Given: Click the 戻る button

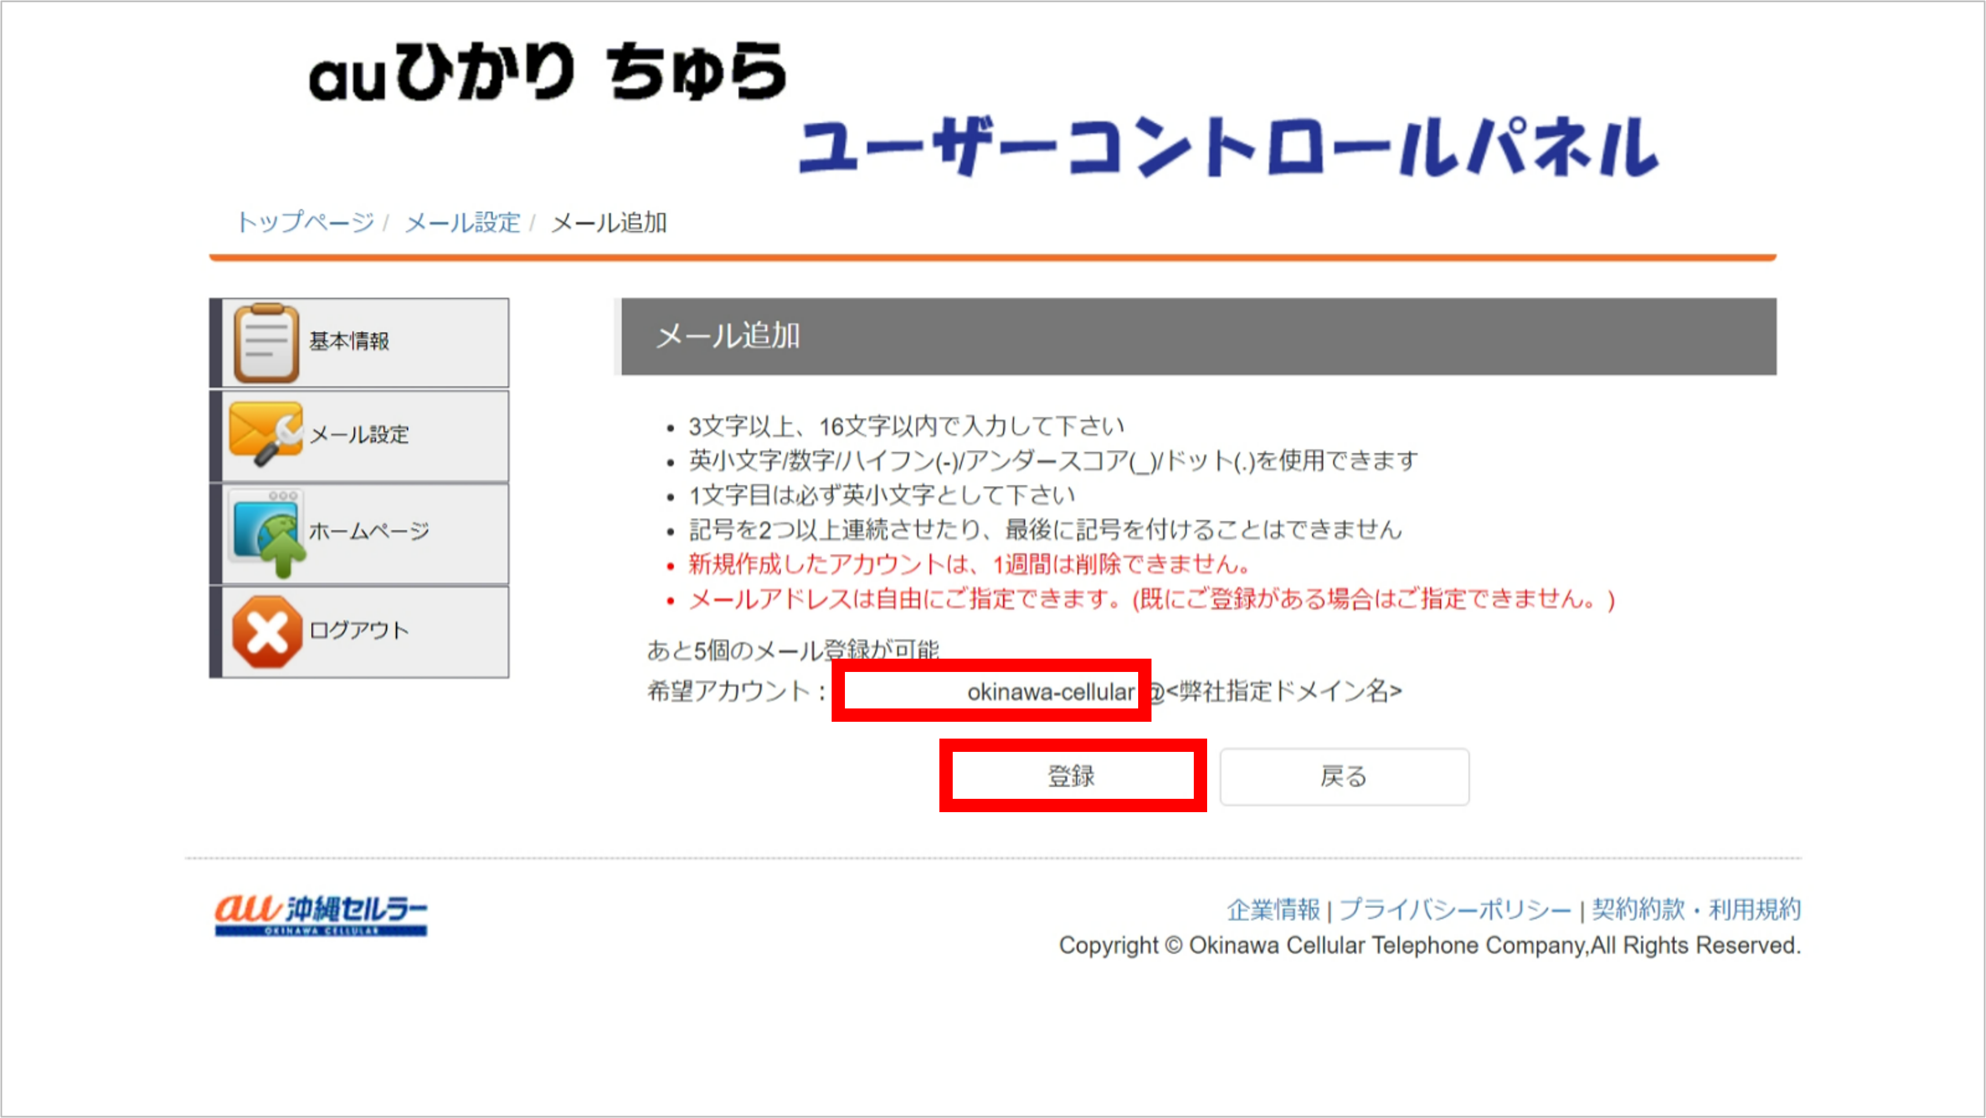Looking at the screenshot, I should [x=1344, y=777].
